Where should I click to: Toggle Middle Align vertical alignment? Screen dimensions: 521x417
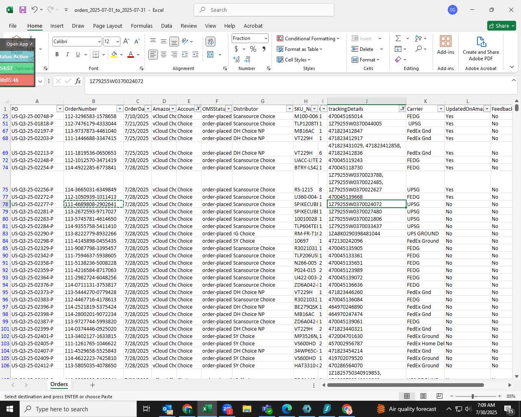click(164, 42)
